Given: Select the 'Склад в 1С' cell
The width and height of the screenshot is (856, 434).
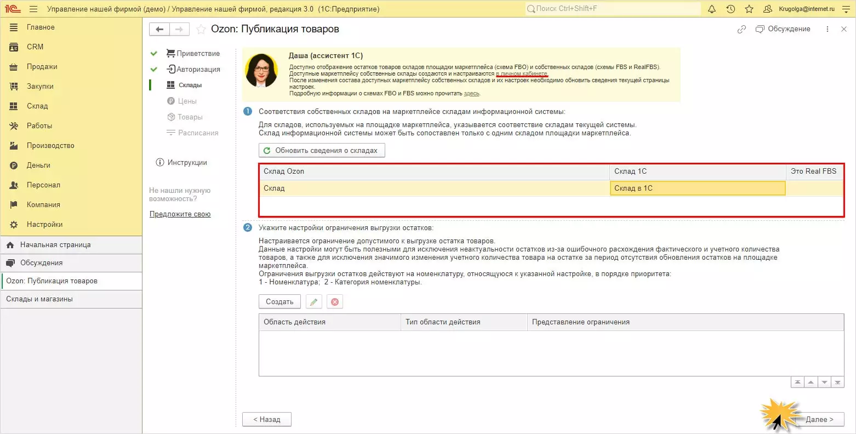Looking at the screenshot, I should click(698, 189).
